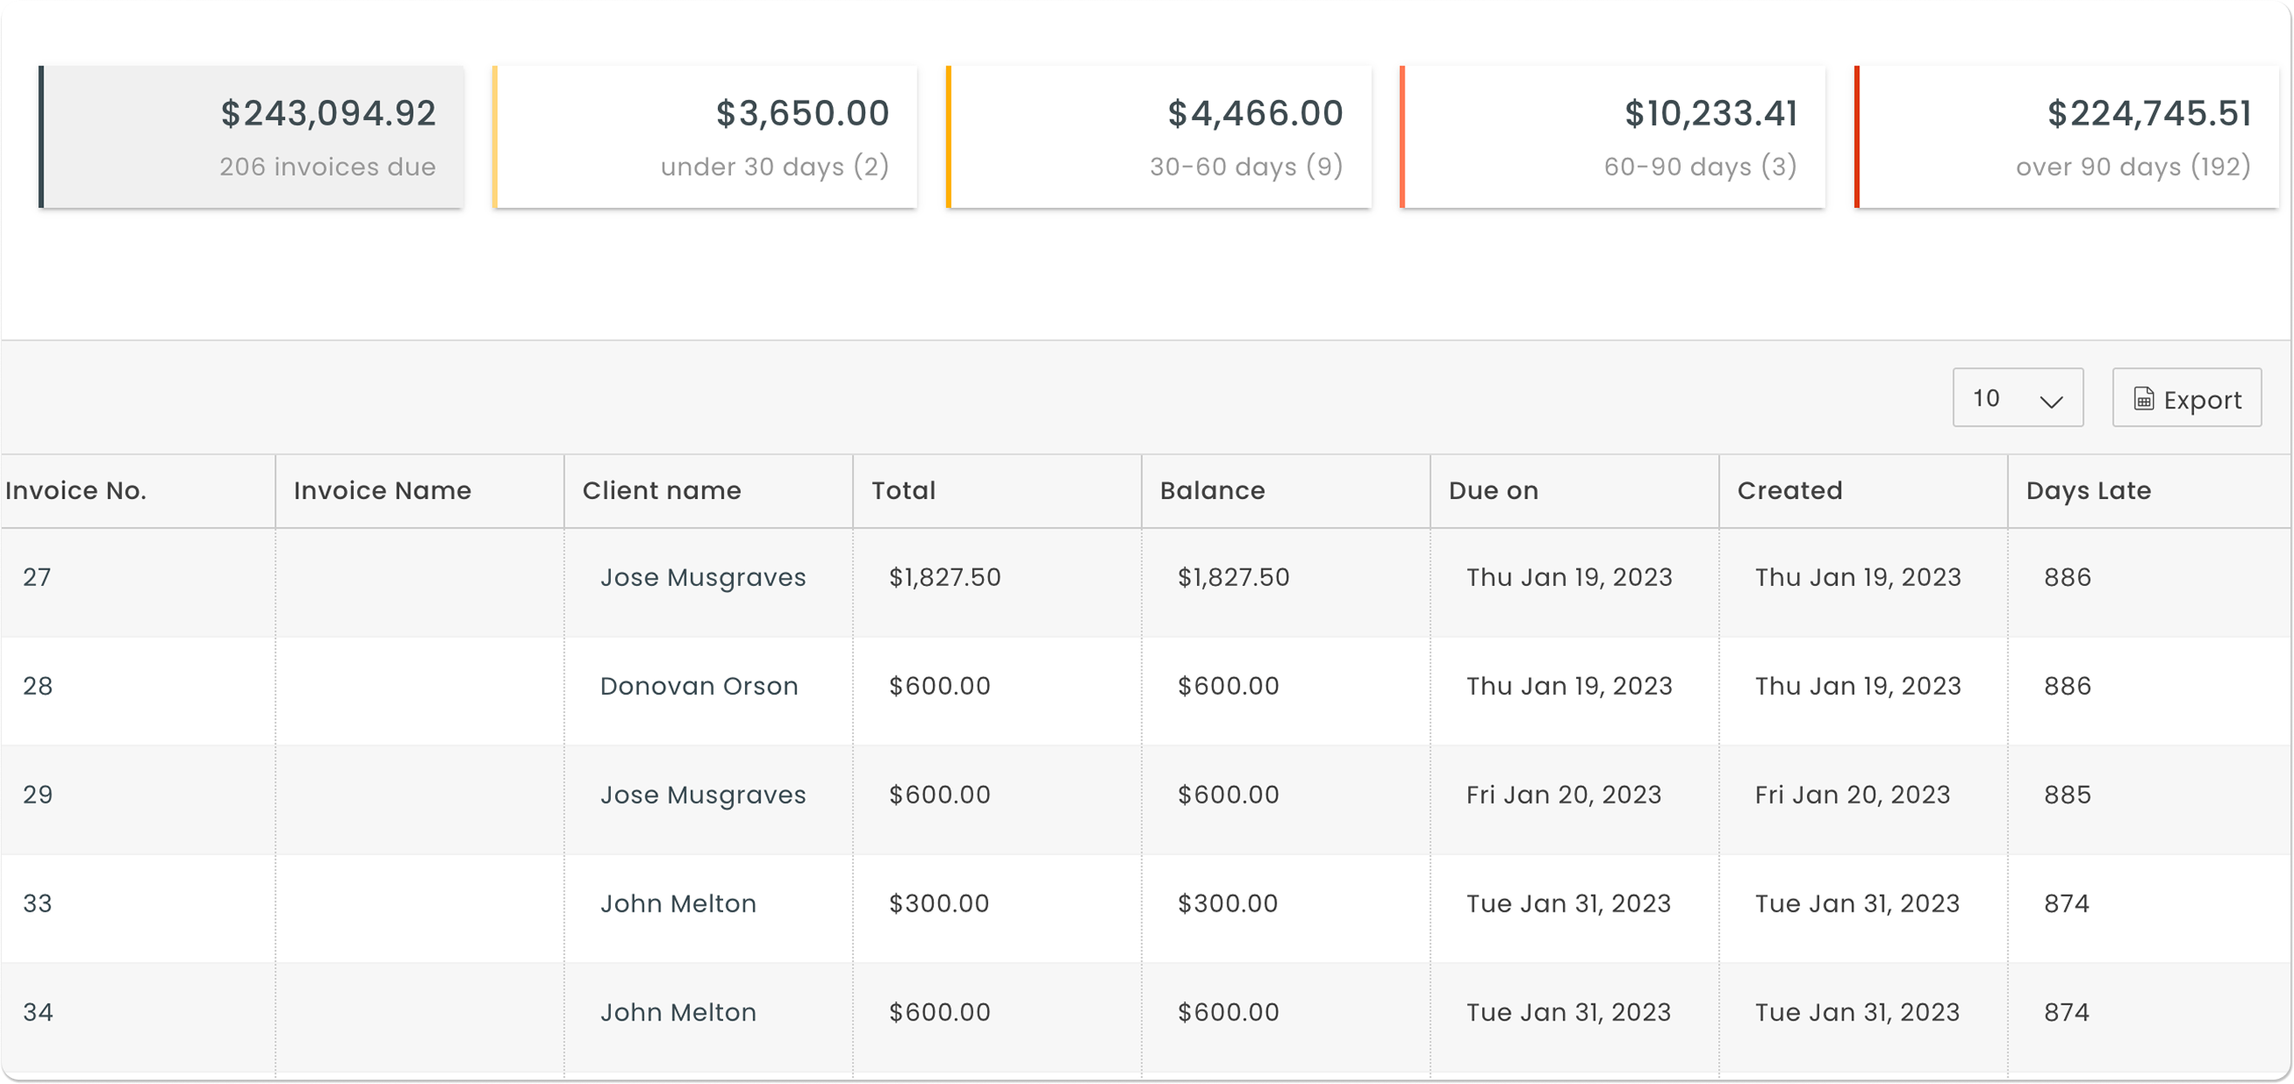
Task: Sort table by Total column
Action: (903, 490)
